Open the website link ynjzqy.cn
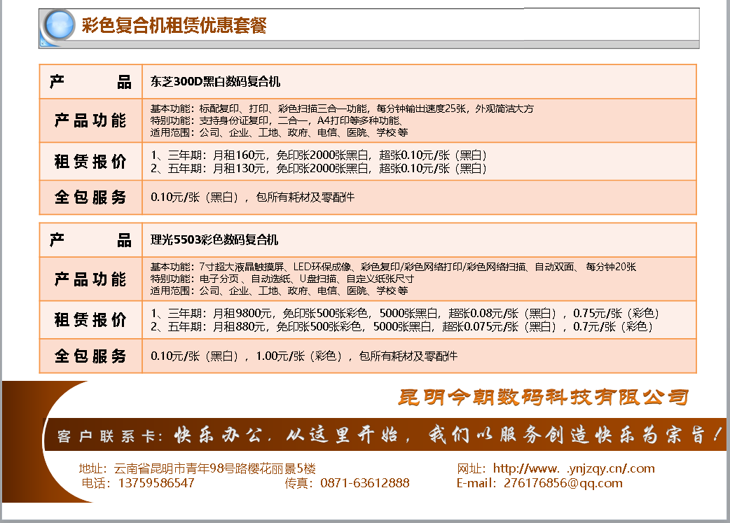The height and width of the screenshot is (523, 730). [x=574, y=468]
